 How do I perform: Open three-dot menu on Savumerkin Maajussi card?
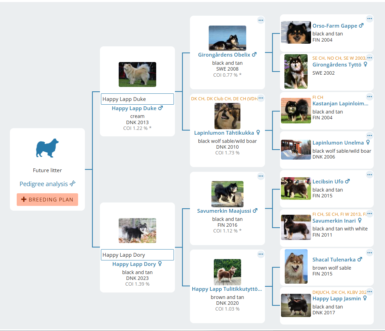(x=261, y=176)
